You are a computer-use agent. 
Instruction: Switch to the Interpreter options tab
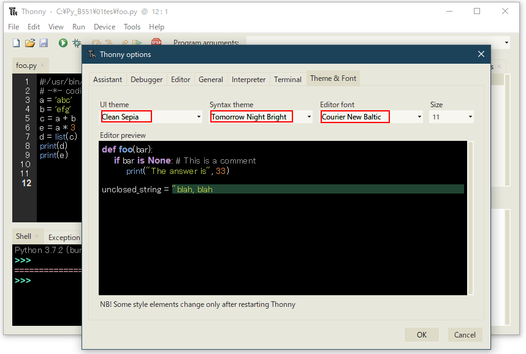coord(248,80)
